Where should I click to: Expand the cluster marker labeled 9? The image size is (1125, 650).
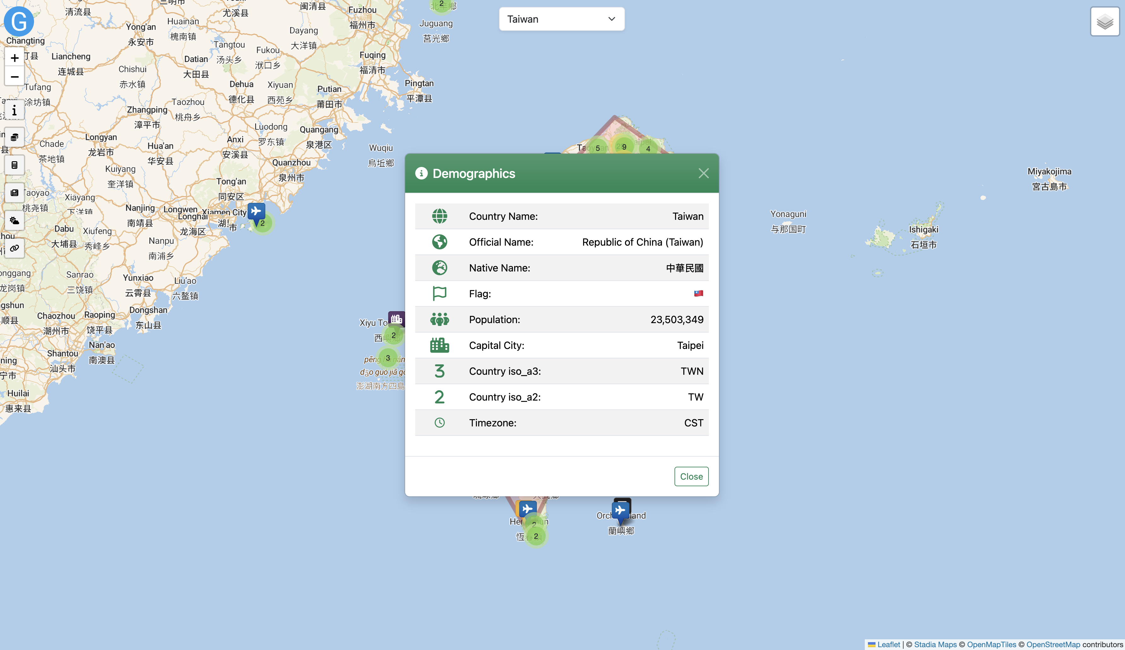624,147
